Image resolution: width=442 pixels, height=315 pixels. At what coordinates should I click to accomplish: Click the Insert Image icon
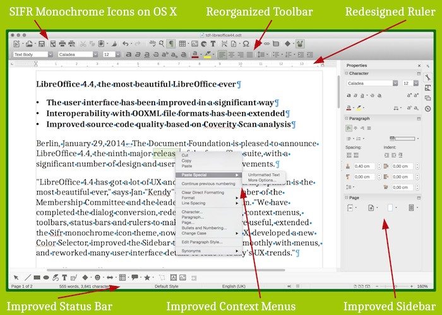pos(194,43)
